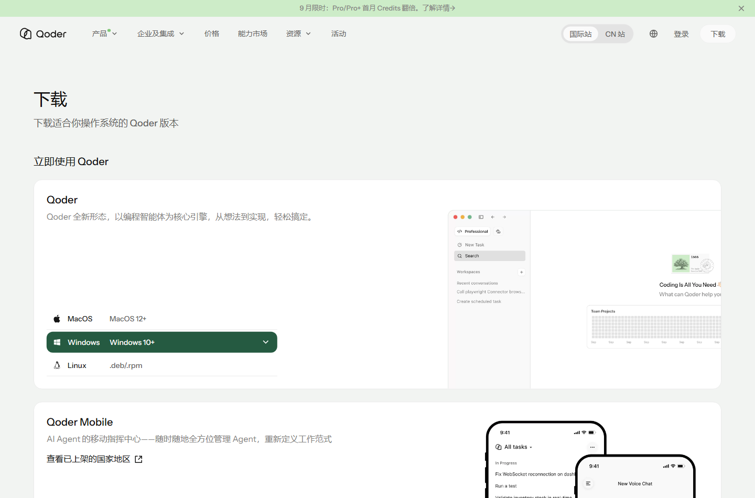
Task: Open the 价格 page
Action: [212, 34]
